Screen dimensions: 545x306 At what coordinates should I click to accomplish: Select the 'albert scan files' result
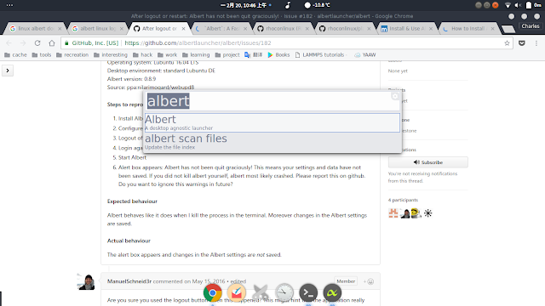point(272,142)
